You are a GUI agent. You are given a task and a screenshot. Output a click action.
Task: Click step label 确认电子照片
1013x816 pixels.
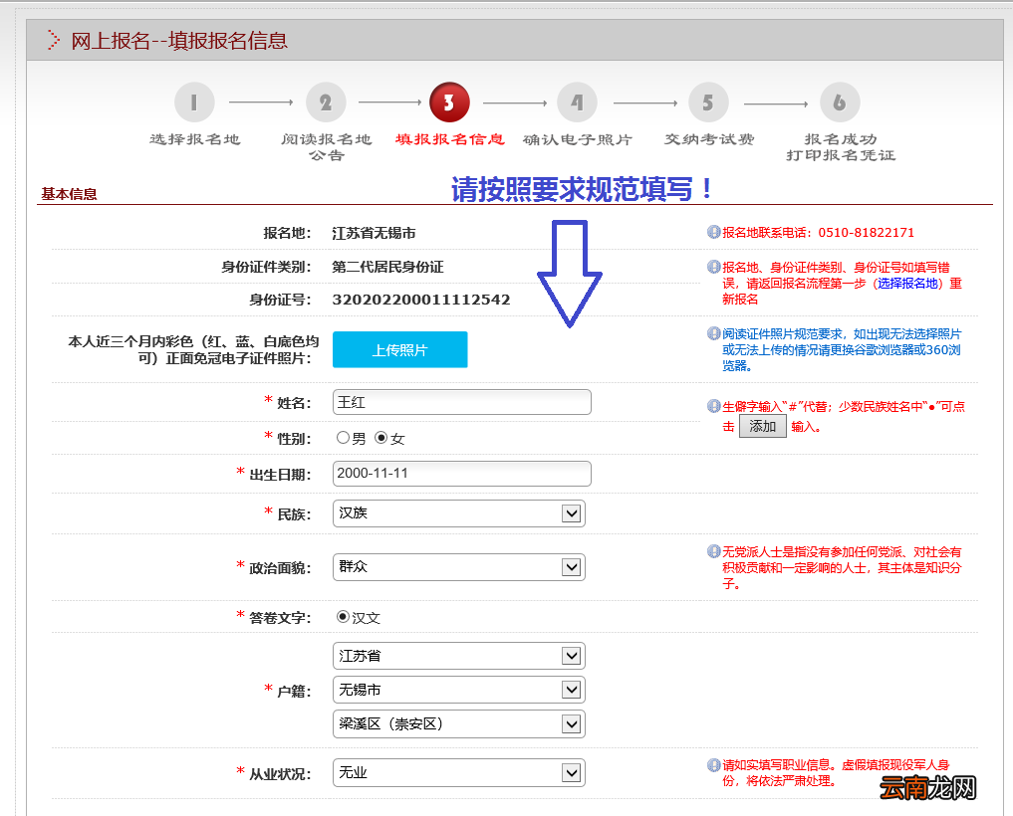click(577, 138)
